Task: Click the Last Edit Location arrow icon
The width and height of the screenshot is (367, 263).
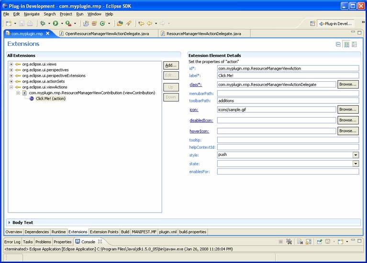Action: tap(141, 23)
